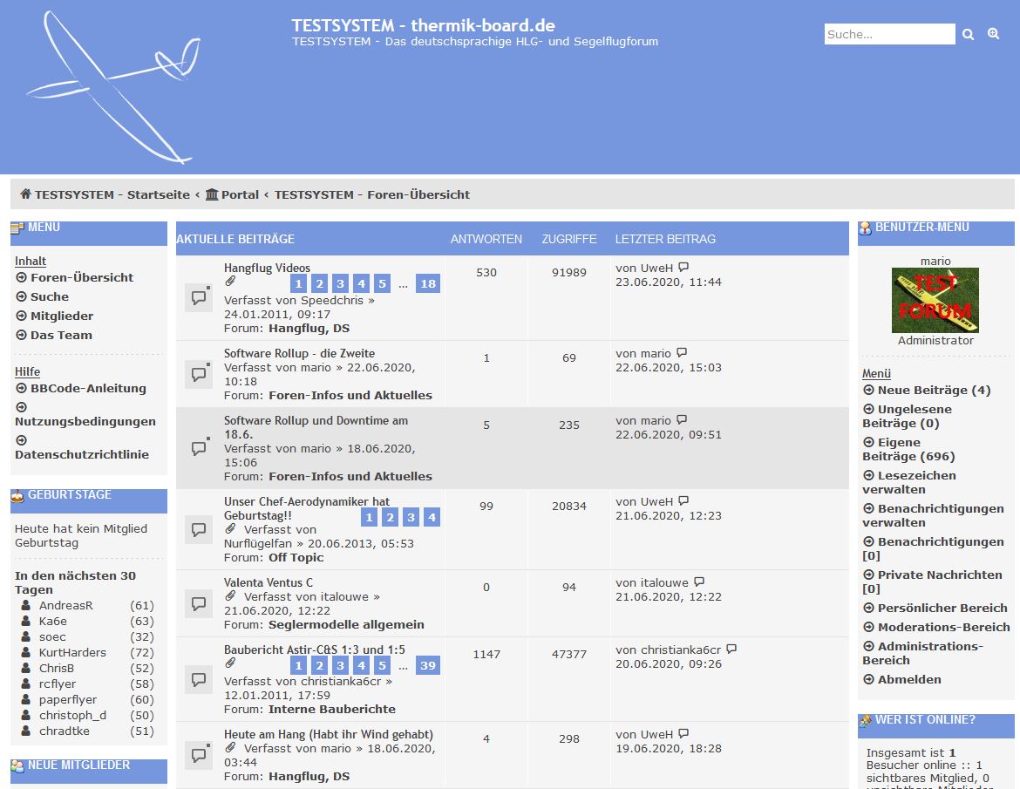This screenshot has height=789, width=1020.
Task: Open page 39 of Baubericht Astir topic
Action: pos(427,665)
